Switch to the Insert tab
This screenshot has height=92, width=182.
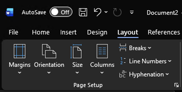68,32
